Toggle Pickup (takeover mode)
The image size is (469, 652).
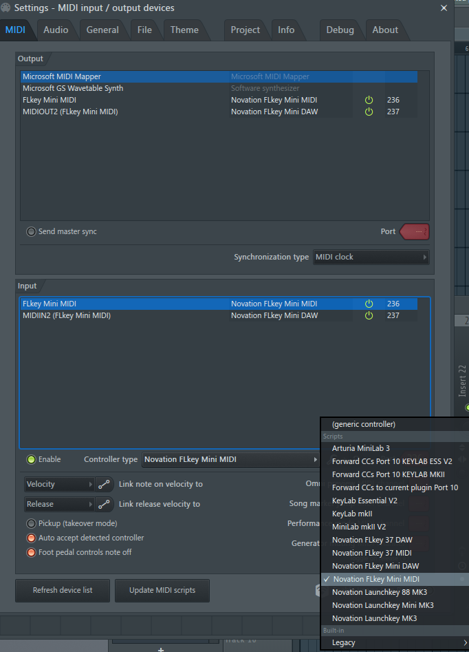[31, 523]
